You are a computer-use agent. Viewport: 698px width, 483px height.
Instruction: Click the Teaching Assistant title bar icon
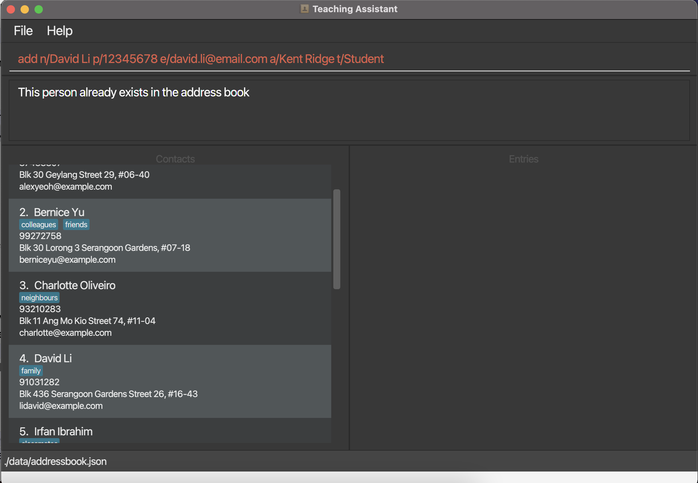tap(304, 9)
